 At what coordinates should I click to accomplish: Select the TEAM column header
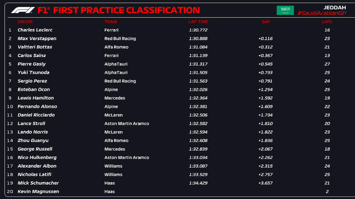[x=111, y=22]
